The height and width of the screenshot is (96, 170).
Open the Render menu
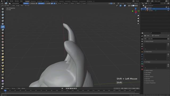pos(11,1)
